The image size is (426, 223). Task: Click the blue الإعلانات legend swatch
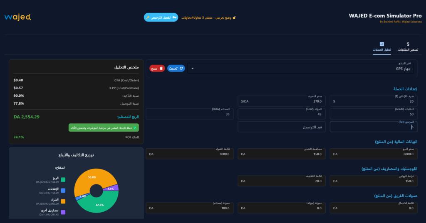63,191
